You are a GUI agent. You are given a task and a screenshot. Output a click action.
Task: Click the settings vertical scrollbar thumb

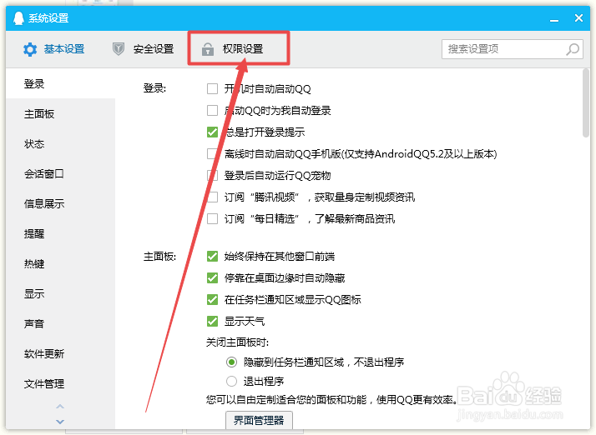pyautogui.click(x=586, y=102)
